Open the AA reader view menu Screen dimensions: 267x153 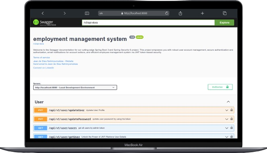(101, 13)
